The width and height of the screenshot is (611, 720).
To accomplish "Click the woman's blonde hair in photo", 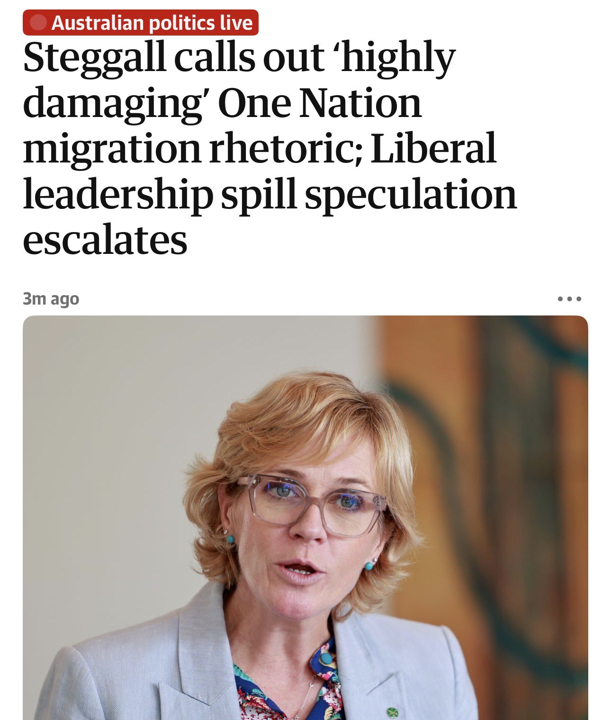I will click(x=303, y=417).
